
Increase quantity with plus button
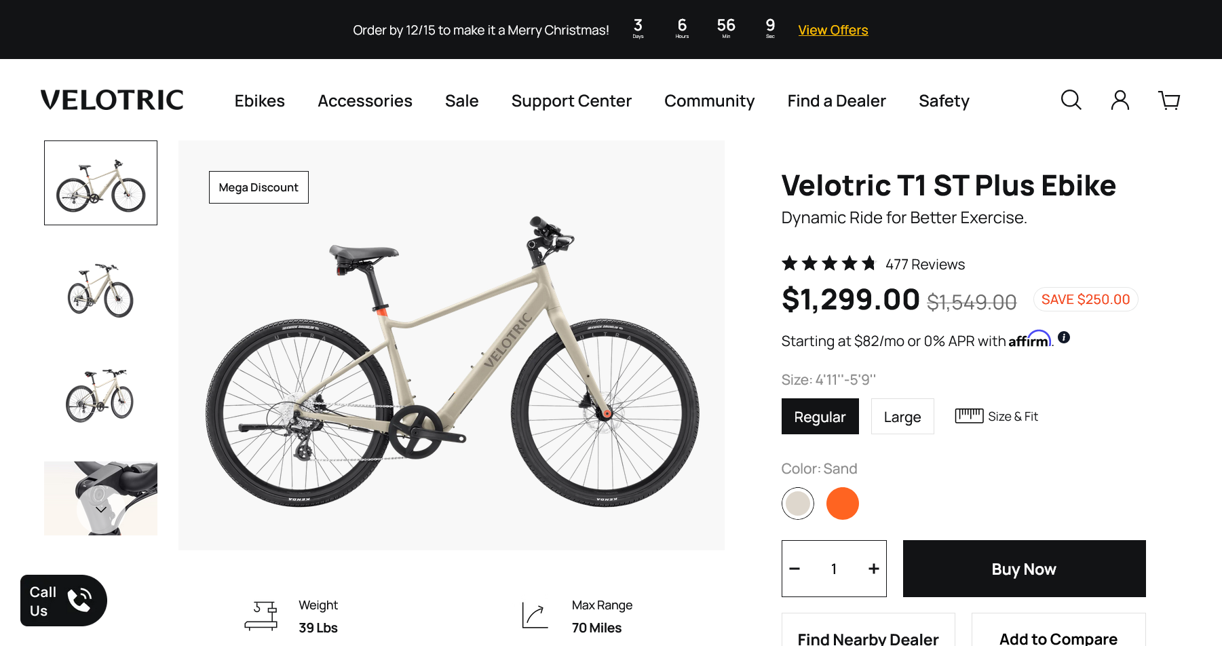point(873,569)
